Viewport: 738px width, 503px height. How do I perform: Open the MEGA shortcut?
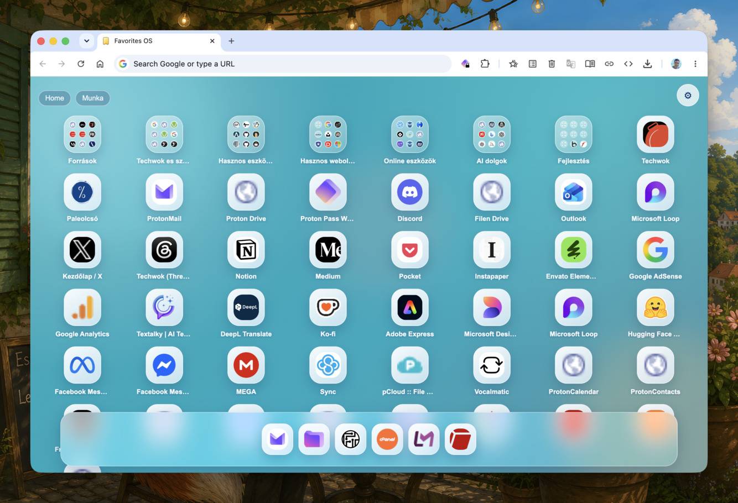pyautogui.click(x=246, y=365)
